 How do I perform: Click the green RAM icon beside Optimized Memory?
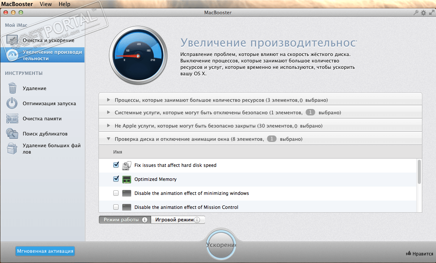tap(127, 179)
